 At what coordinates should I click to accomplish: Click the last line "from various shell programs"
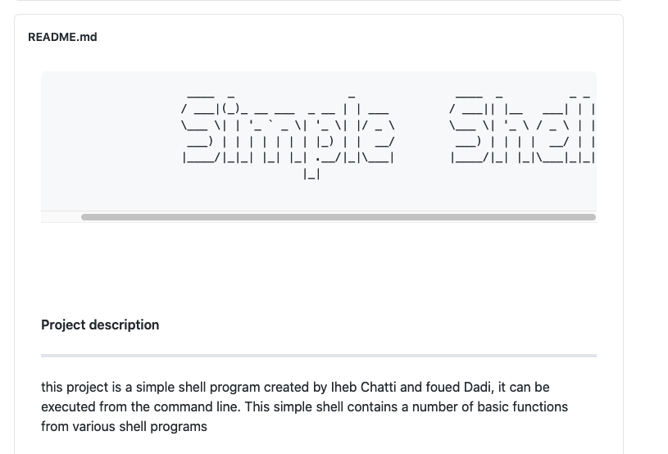tap(124, 426)
